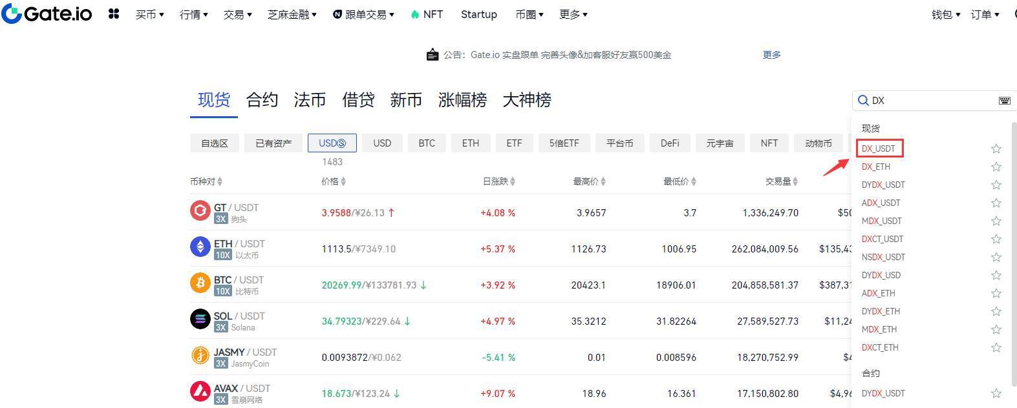Open the 跟单交易 dropdown
Image resolution: width=1017 pixels, height=408 pixels.
pos(363,14)
